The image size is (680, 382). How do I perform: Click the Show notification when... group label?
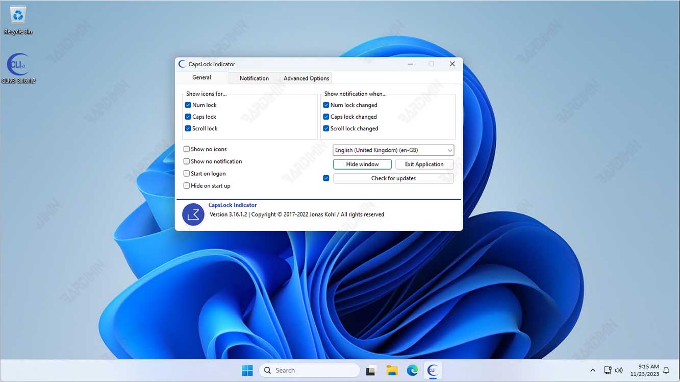click(x=356, y=94)
